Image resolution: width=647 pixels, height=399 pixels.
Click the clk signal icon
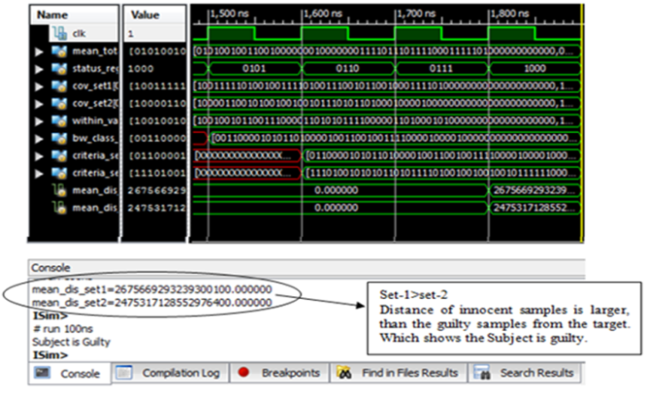[61, 33]
